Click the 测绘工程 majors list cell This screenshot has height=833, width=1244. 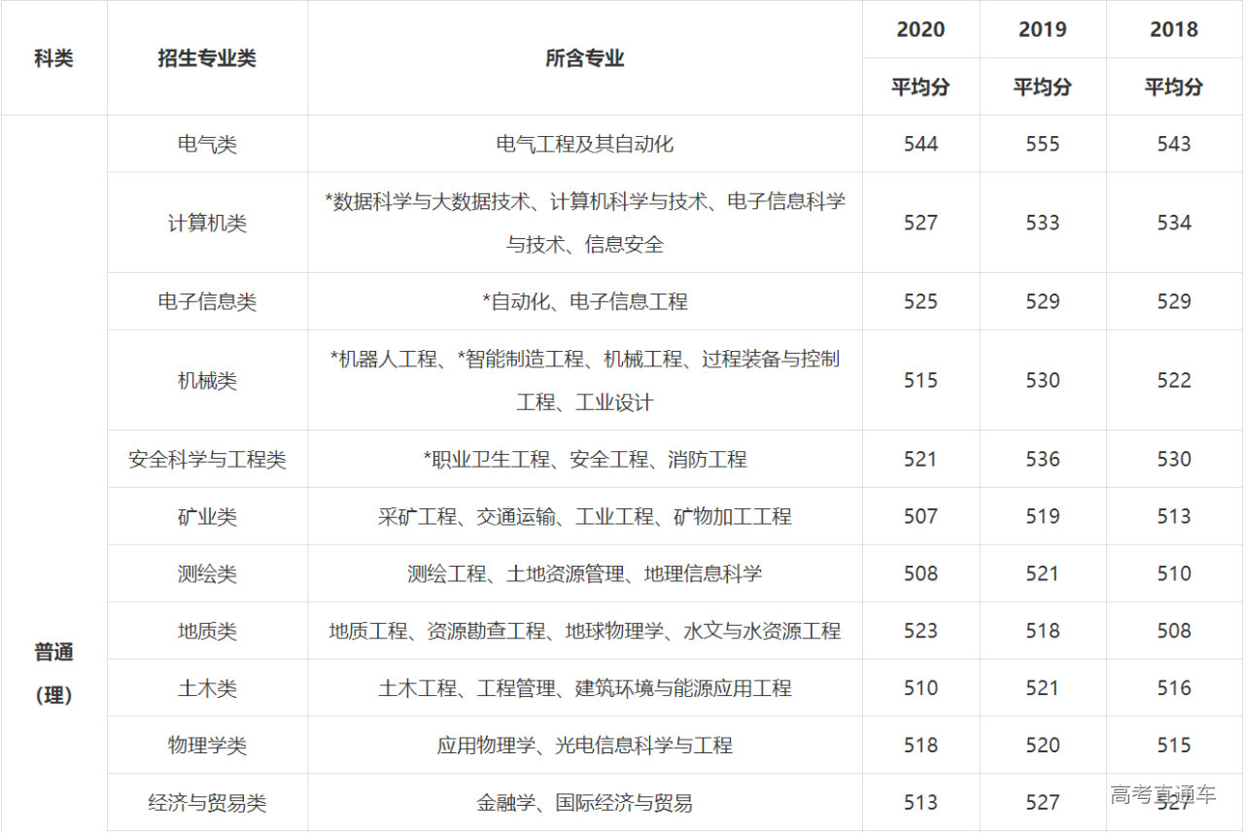coord(584,573)
